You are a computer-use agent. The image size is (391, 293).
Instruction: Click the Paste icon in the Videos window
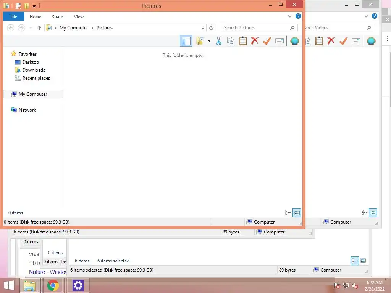319,41
